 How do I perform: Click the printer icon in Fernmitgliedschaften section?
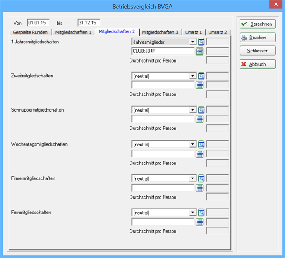tap(200, 222)
